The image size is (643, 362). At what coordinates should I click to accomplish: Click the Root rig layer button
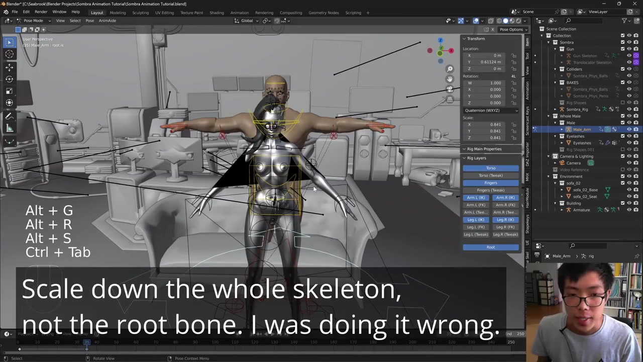(x=490, y=247)
